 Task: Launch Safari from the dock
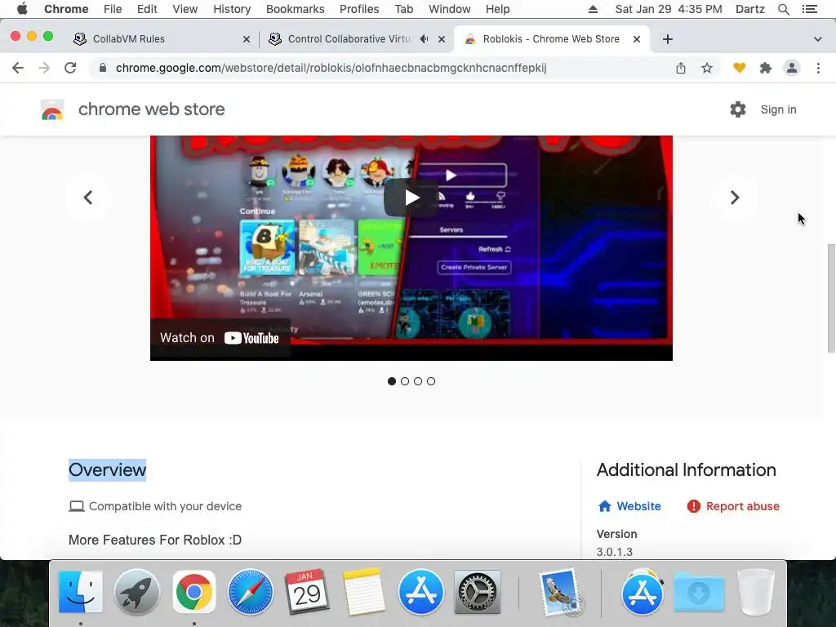(251, 591)
